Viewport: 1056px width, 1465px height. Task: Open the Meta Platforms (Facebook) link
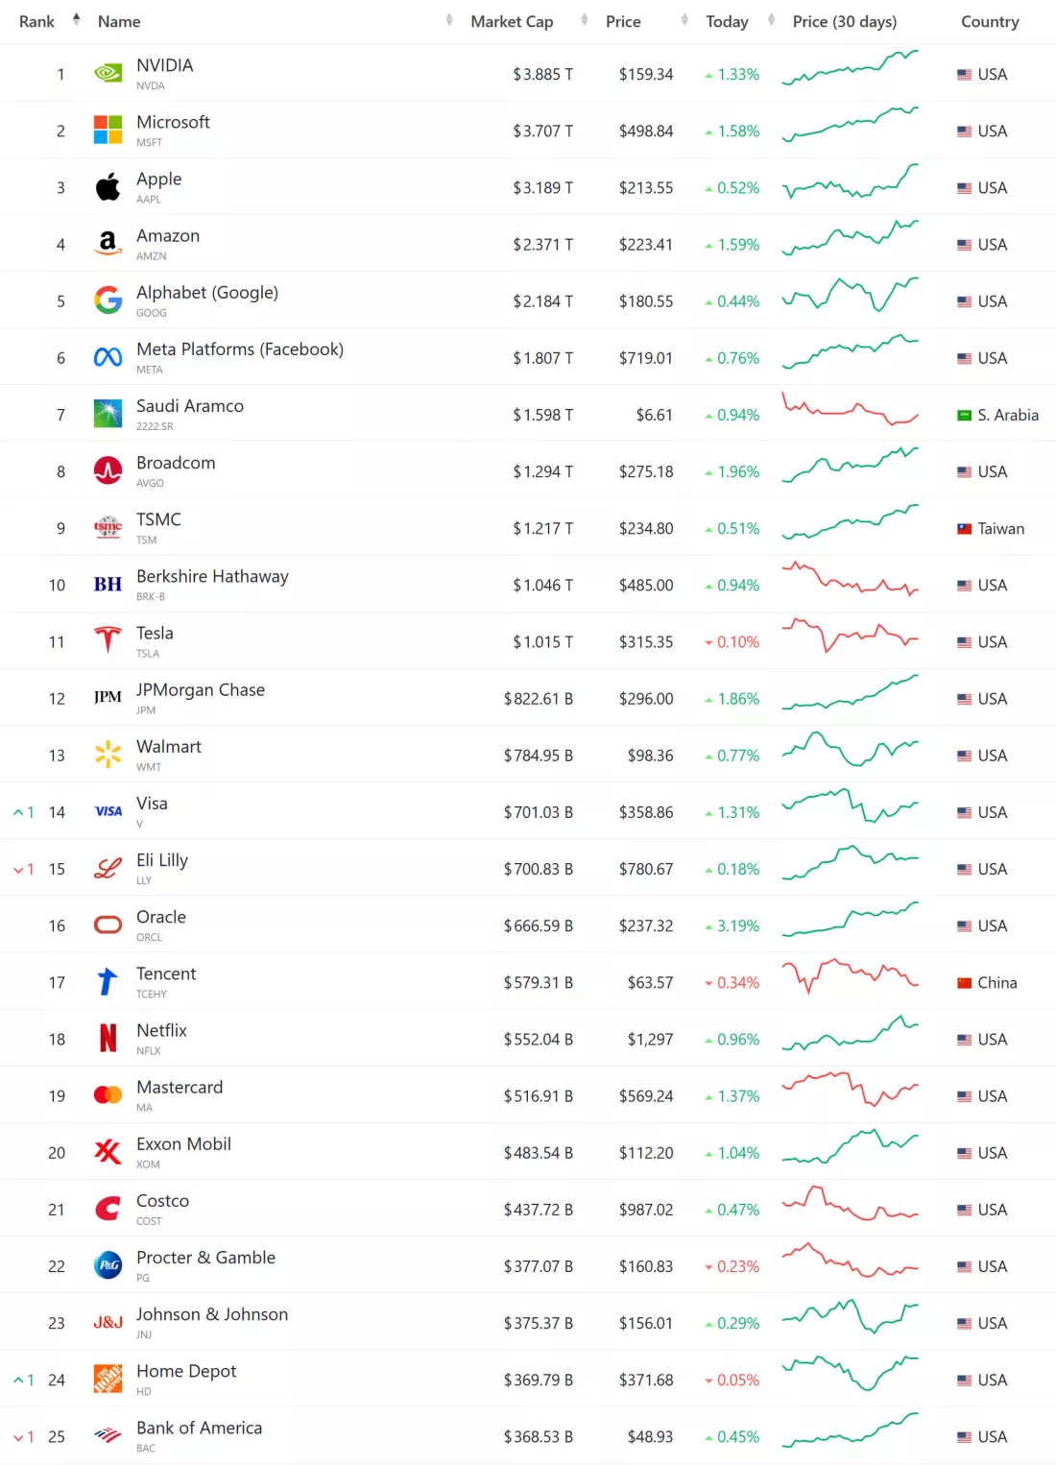pyautogui.click(x=240, y=349)
